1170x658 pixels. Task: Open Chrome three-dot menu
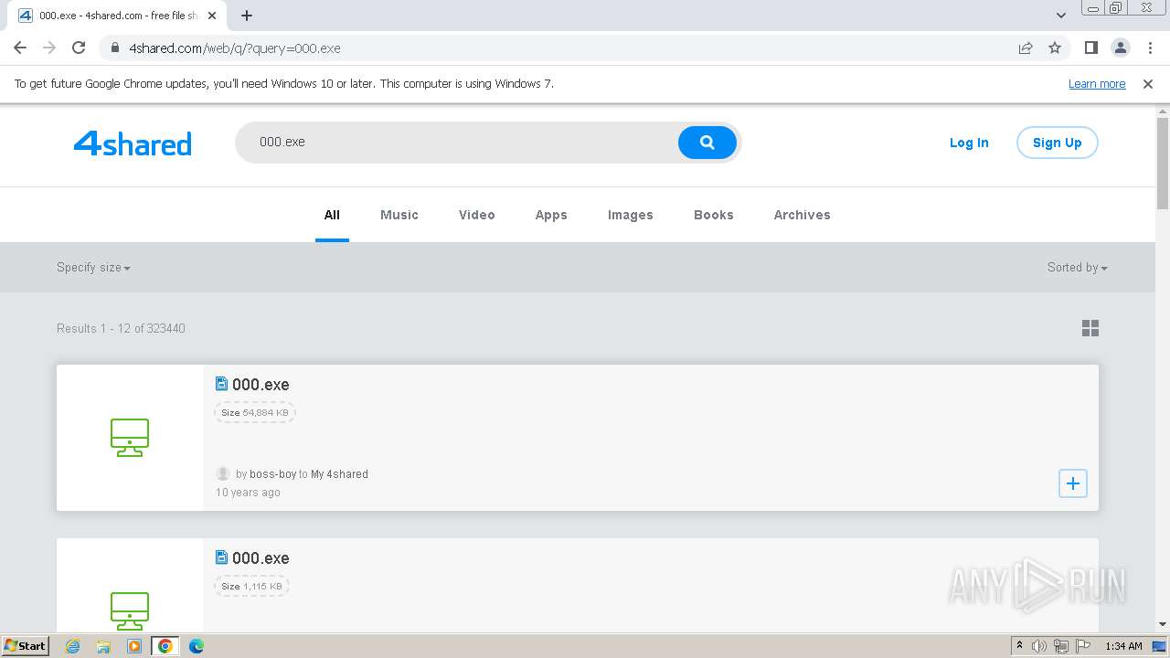pyautogui.click(x=1149, y=48)
